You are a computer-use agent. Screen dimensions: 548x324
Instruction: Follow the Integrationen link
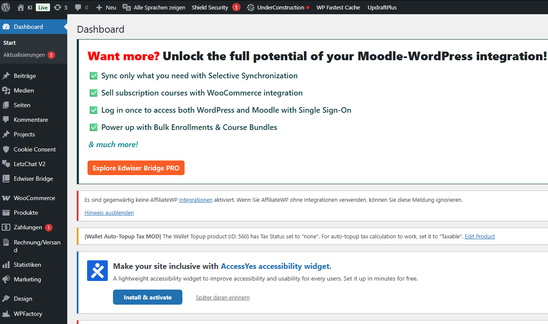click(x=196, y=200)
